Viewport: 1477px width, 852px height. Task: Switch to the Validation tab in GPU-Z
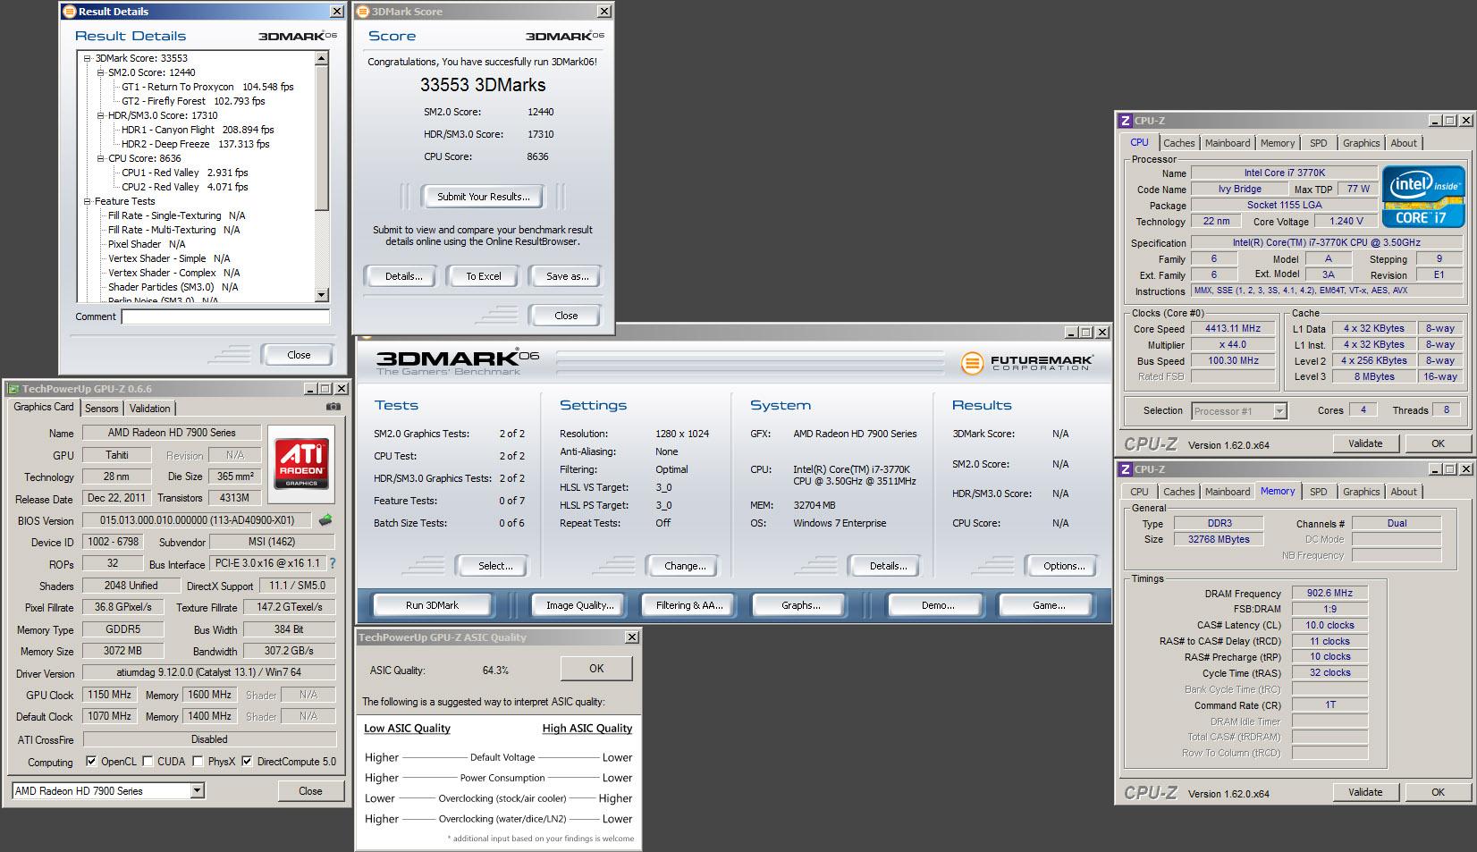[149, 409]
